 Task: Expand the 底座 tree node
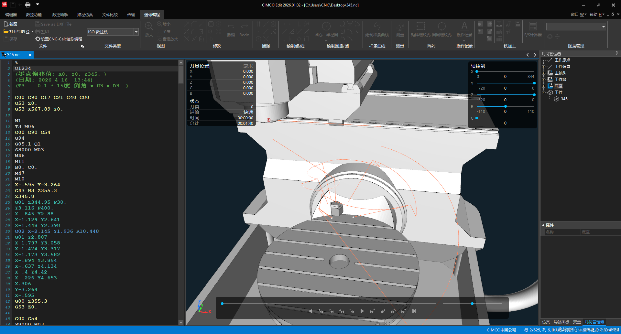point(544,86)
